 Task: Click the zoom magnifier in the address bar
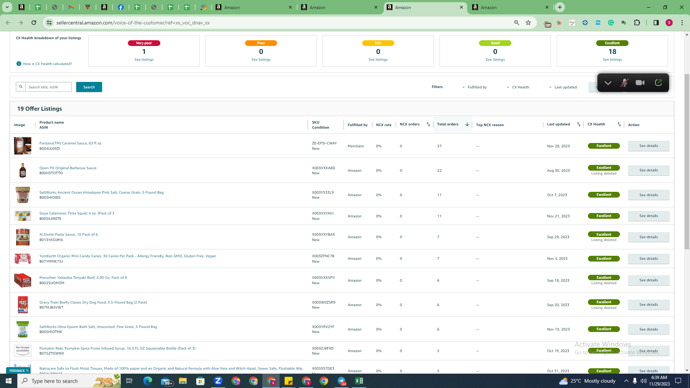click(x=516, y=23)
